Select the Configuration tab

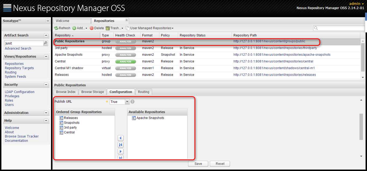pos(121,92)
